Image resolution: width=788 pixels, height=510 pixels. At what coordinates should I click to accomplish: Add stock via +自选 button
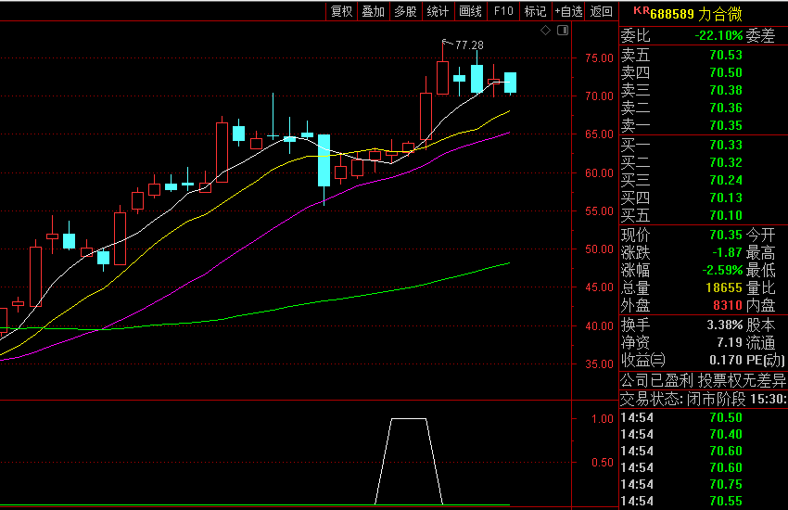pyautogui.click(x=568, y=11)
